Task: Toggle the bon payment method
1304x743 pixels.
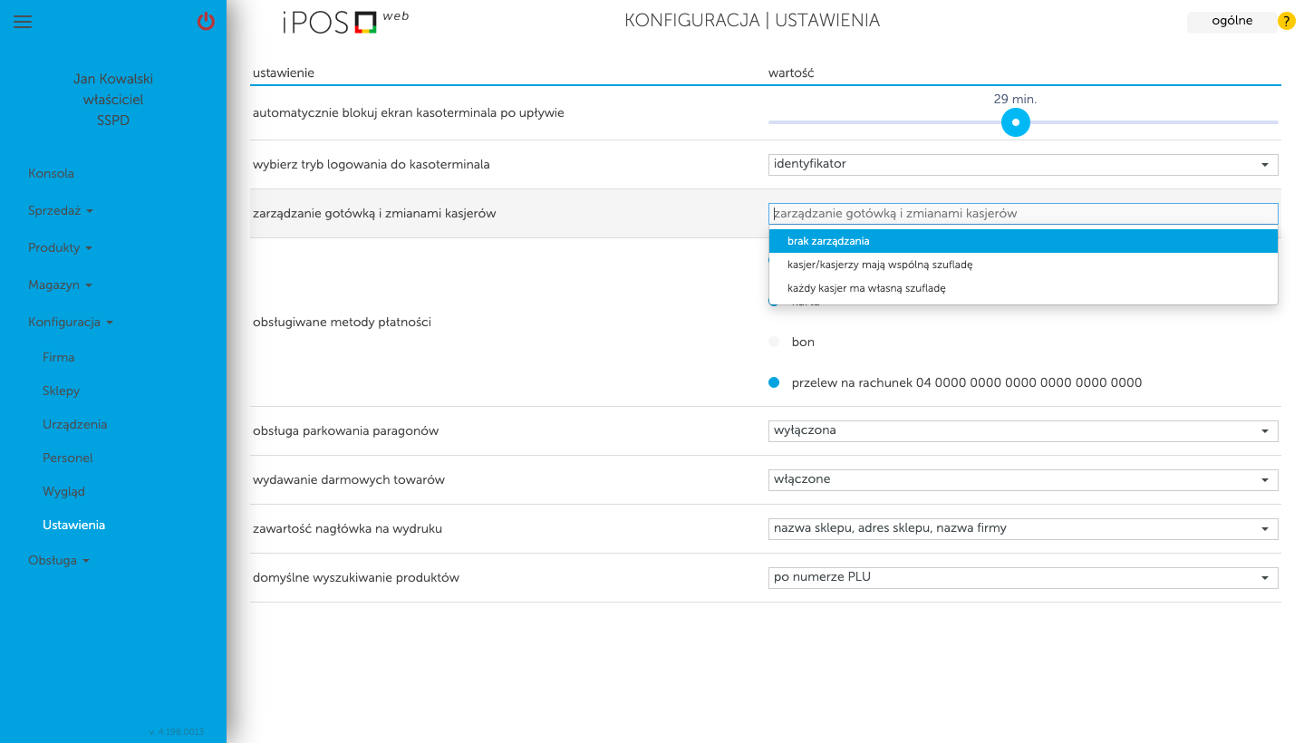Action: (774, 343)
